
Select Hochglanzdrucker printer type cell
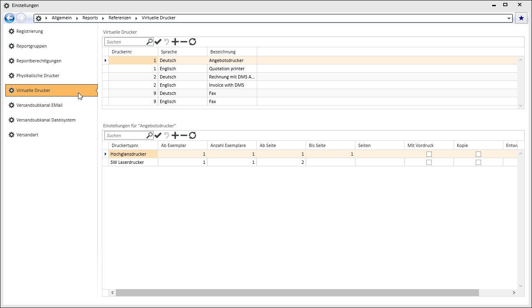coord(133,154)
